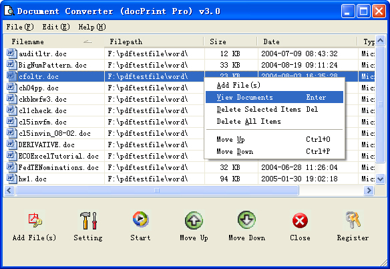Choose Delete Selected Items in context menu
Viewport: 390px width, 269px height.
pos(274,109)
